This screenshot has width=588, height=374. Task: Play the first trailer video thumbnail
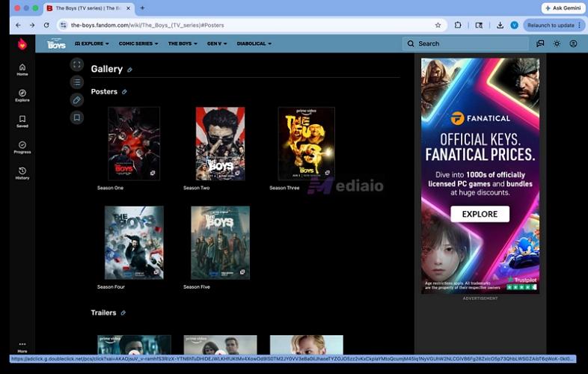pos(134,345)
